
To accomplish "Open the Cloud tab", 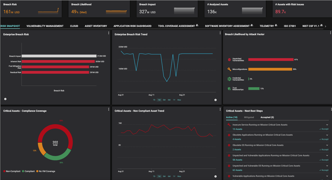I will [x=74, y=26].
